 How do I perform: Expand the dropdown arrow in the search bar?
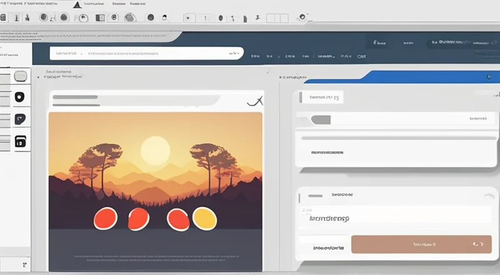[x=234, y=54]
